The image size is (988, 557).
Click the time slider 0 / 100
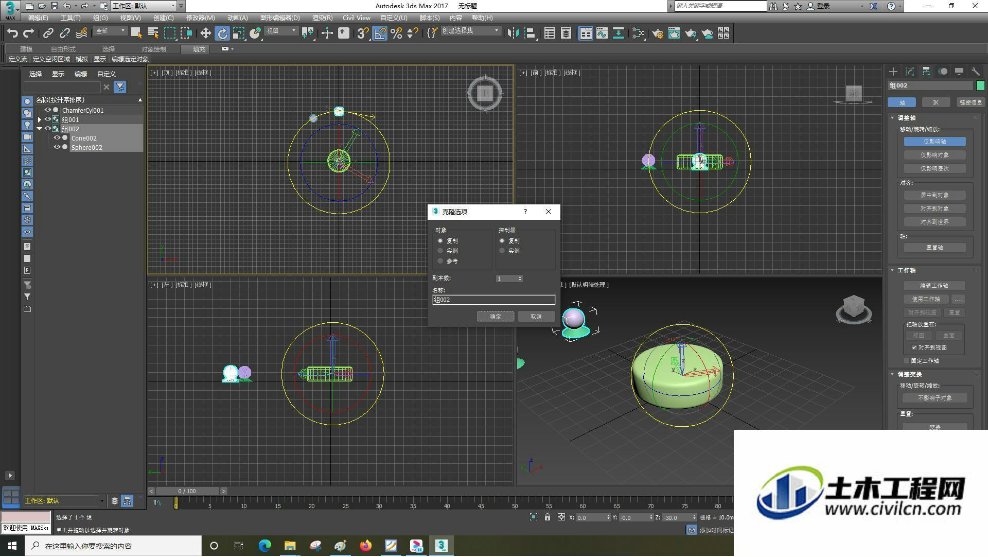(x=187, y=492)
